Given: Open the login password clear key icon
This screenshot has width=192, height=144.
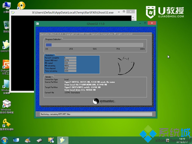Looking at the screenshot, I should [7, 124].
